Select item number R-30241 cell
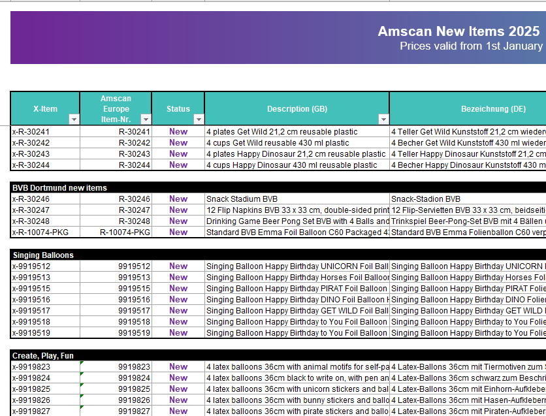The image size is (546, 416). tap(116, 131)
